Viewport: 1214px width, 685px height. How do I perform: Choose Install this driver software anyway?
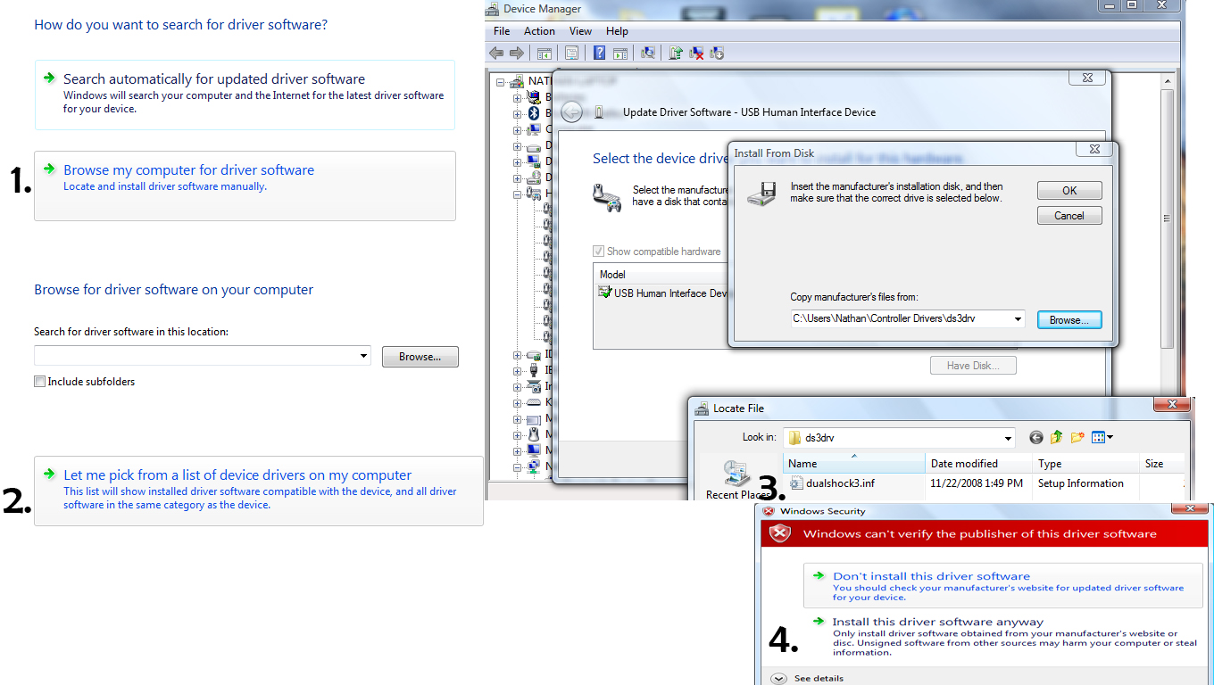[x=1003, y=636]
